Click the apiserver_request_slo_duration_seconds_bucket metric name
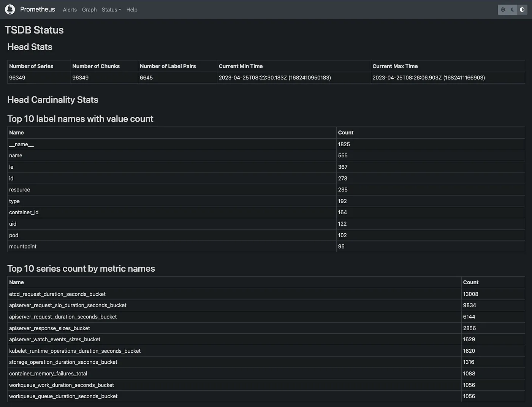The image size is (532, 407). click(68, 305)
